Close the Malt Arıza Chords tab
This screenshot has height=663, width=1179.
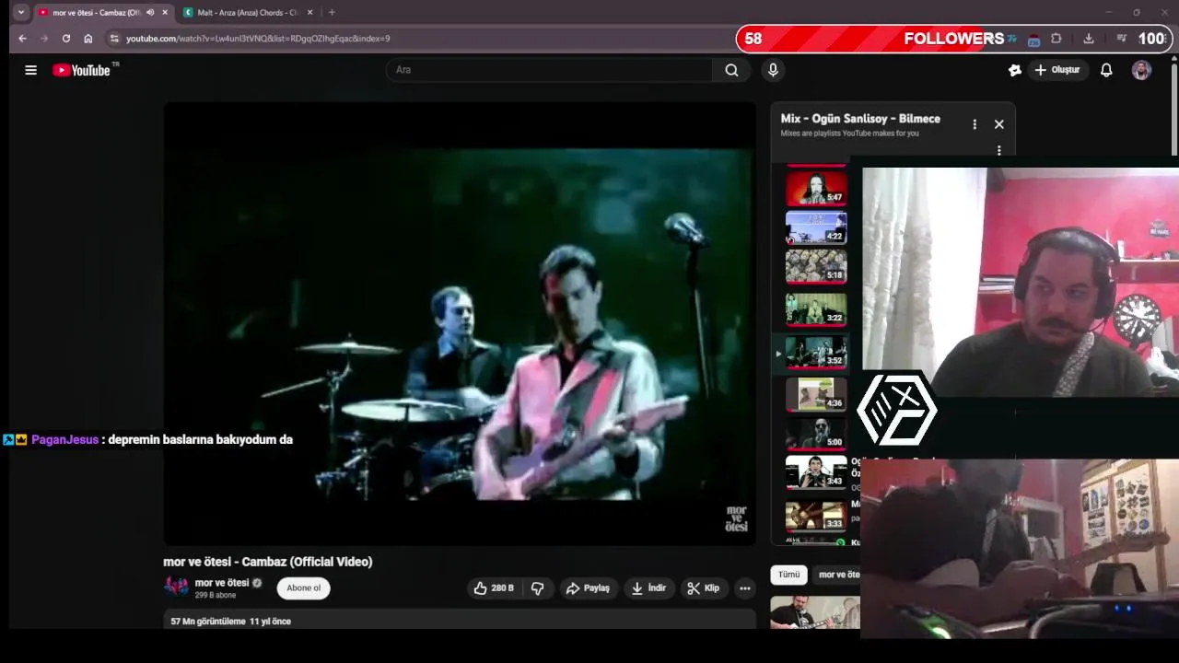(309, 12)
